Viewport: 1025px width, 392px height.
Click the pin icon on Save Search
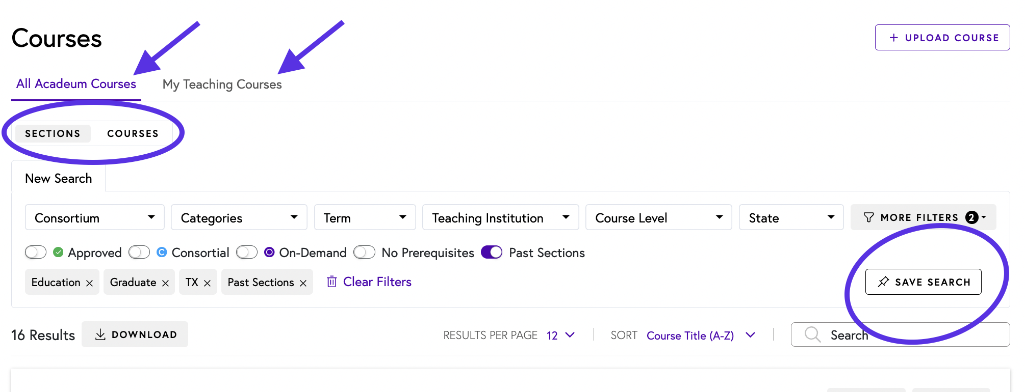tap(883, 282)
